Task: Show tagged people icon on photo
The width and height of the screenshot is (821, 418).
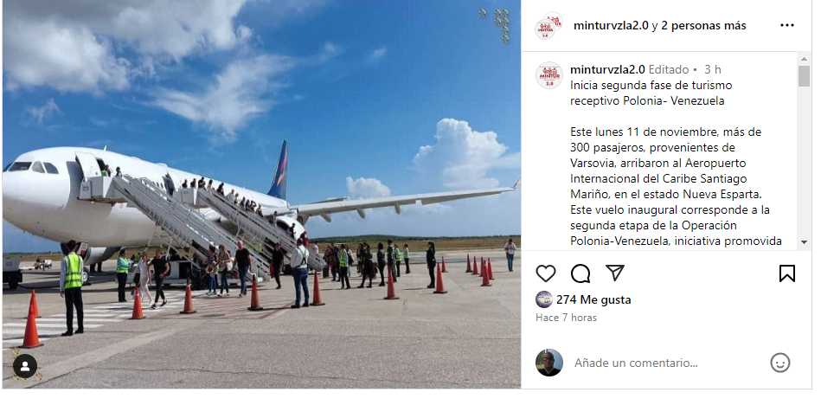Action: [25, 366]
